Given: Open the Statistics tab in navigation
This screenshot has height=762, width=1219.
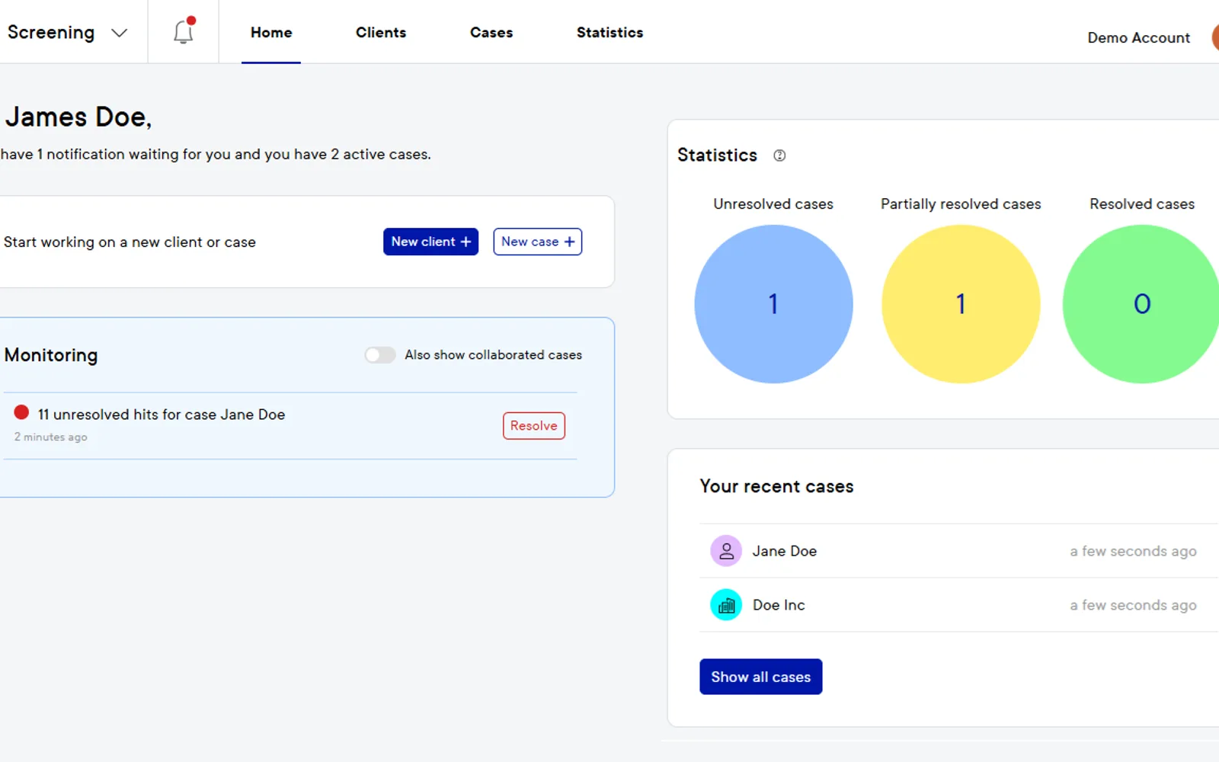Looking at the screenshot, I should (x=609, y=33).
